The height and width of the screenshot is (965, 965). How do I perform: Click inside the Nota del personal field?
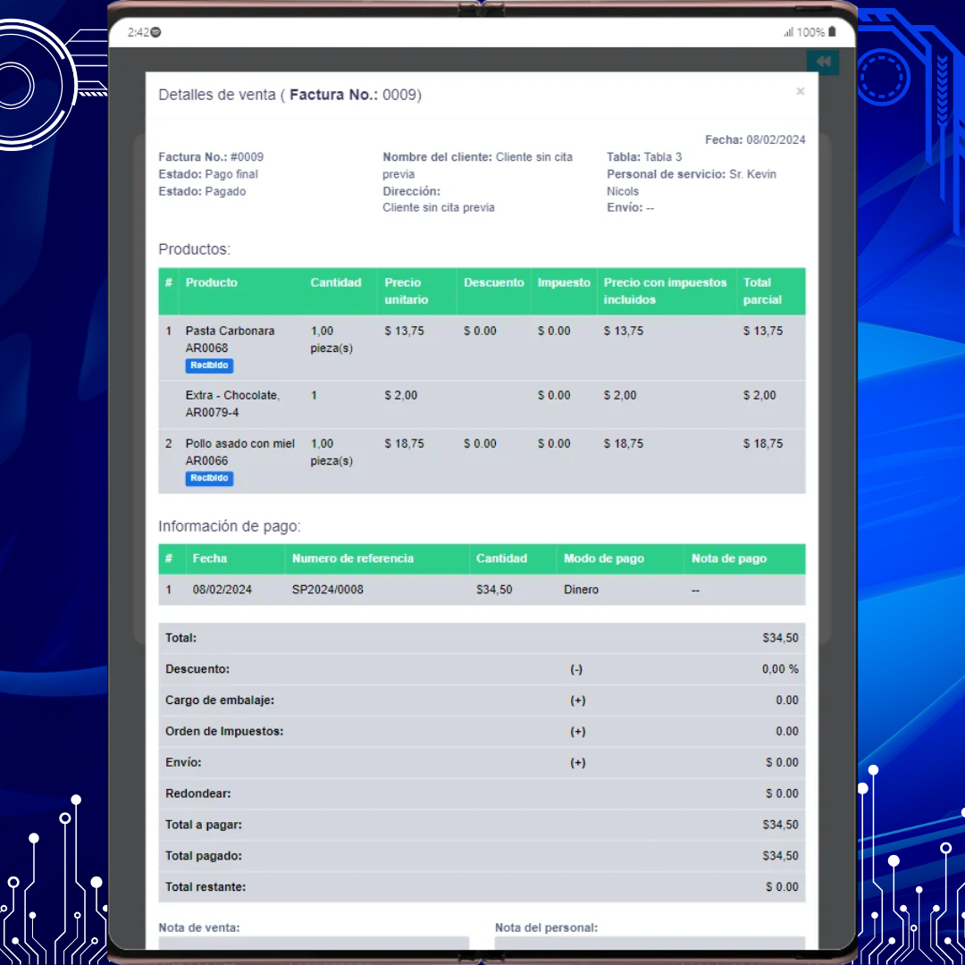(x=650, y=943)
